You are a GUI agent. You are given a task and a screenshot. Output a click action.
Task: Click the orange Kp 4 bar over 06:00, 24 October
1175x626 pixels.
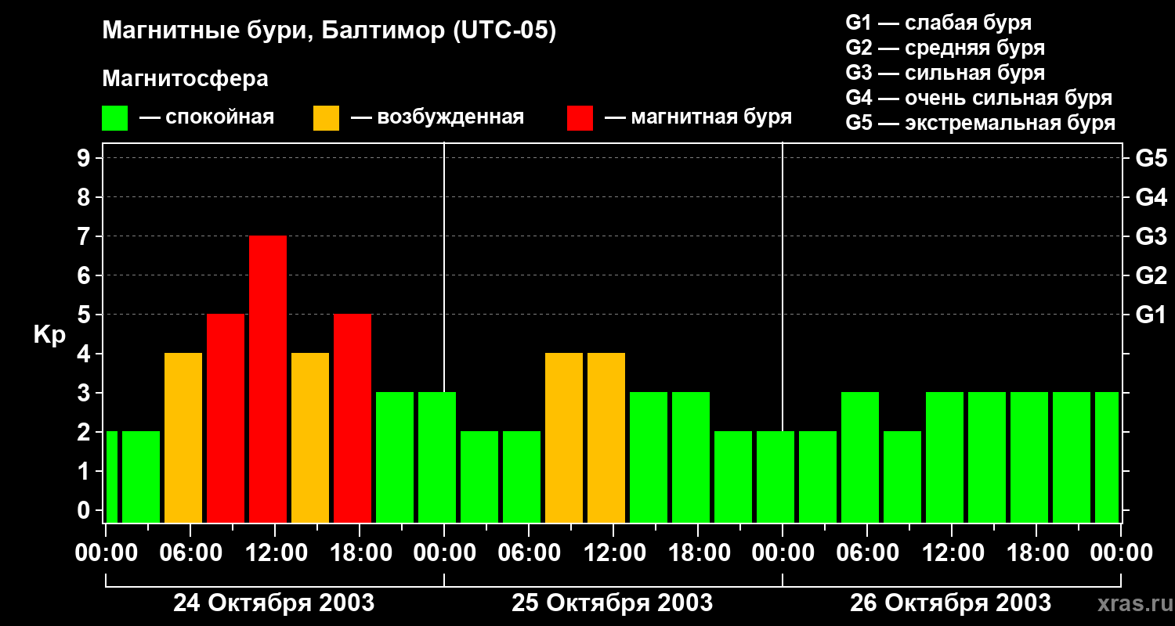183,437
